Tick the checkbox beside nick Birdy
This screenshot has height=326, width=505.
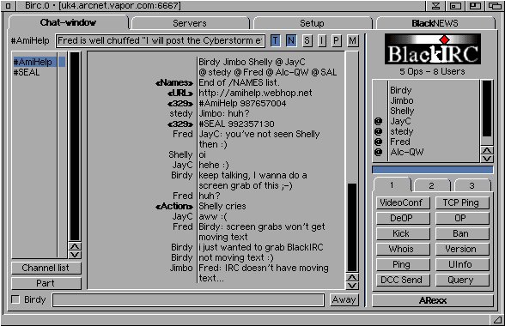point(15,299)
